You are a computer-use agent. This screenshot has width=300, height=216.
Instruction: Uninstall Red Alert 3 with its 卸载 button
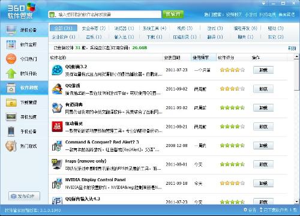(x=263, y=146)
